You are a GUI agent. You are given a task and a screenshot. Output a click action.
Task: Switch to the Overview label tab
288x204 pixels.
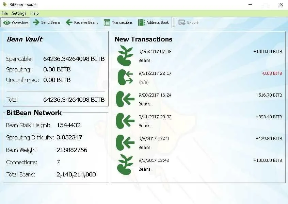tap(20, 23)
